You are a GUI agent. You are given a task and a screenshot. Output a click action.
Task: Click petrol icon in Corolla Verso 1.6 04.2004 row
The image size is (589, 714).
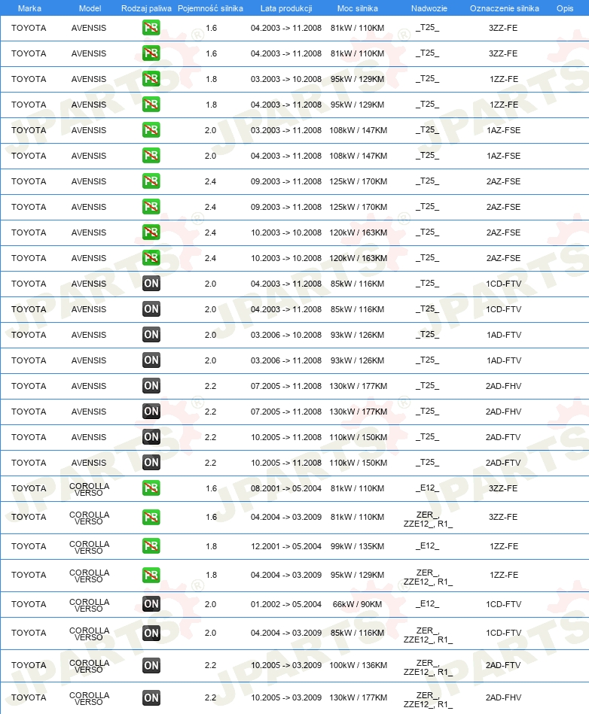pyautogui.click(x=151, y=518)
